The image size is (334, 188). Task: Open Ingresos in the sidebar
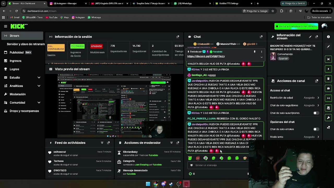click(x=22, y=61)
